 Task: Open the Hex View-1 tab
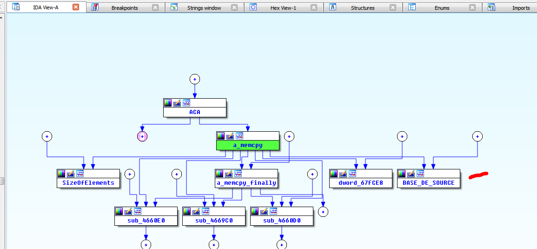point(283,7)
